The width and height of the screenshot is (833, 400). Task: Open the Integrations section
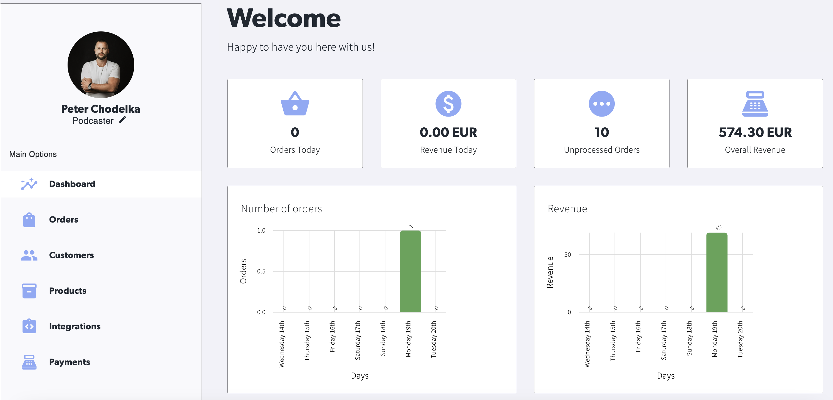pyautogui.click(x=101, y=327)
